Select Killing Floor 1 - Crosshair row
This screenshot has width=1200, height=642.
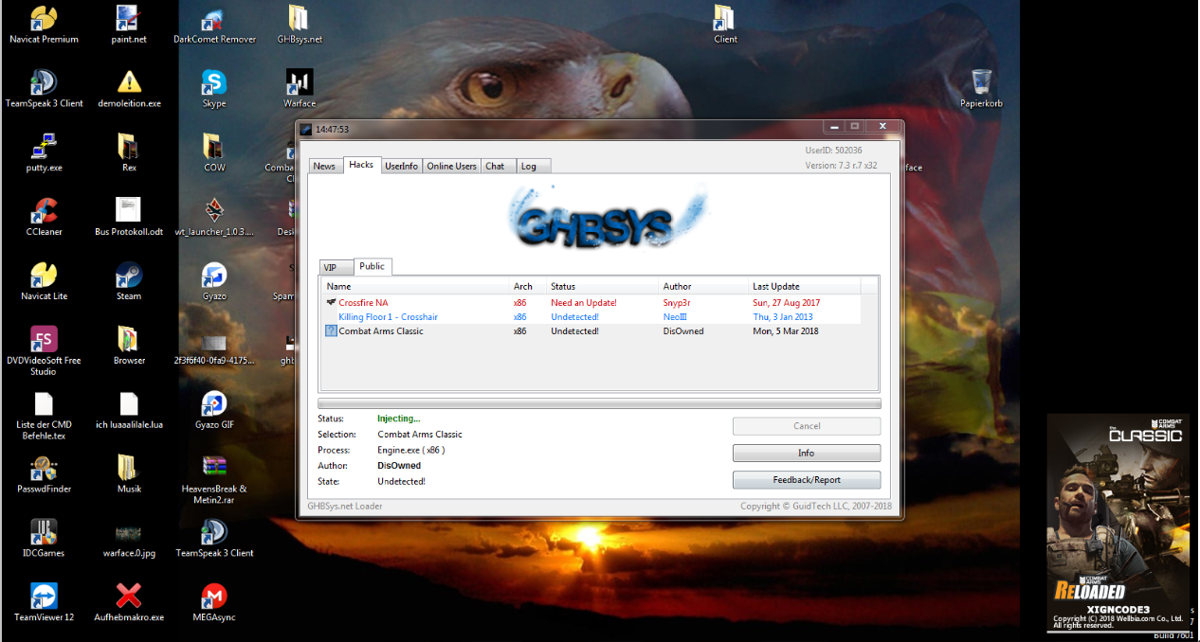(591, 316)
